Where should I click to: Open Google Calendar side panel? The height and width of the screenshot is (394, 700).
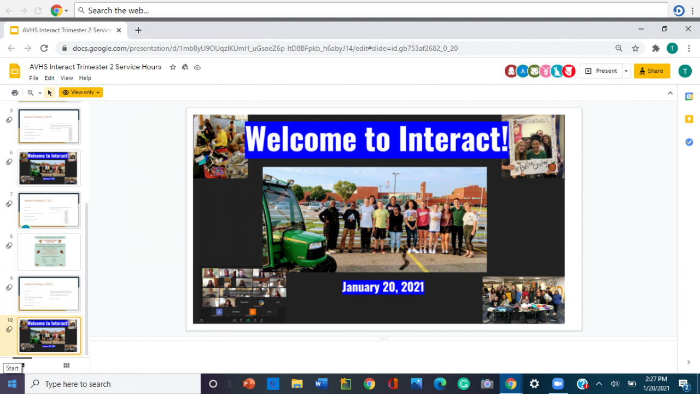(689, 96)
